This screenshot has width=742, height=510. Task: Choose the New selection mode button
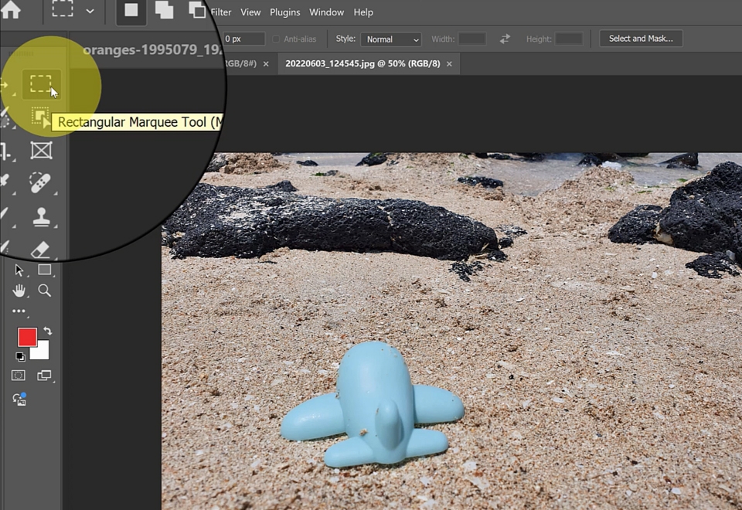131,10
